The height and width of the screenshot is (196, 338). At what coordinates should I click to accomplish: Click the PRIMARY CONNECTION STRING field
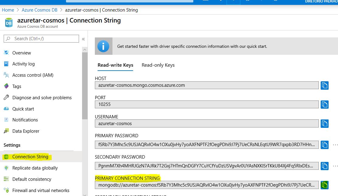207,185
